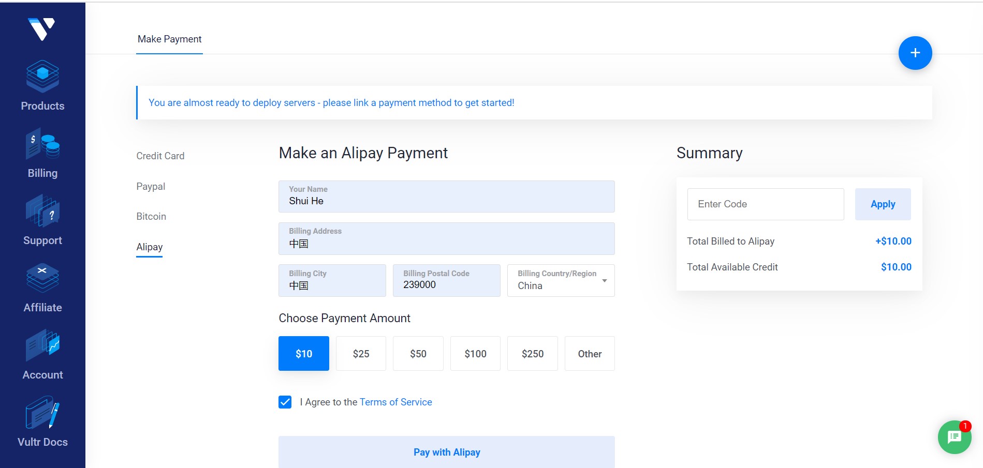Click the Billing Address field
Screen dimensions: 983x468
click(447, 238)
